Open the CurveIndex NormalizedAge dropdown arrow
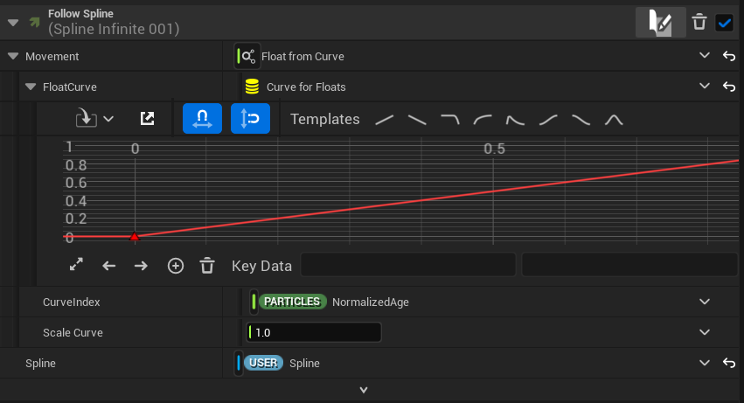Screen dimensions: 744x403 pos(705,302)
